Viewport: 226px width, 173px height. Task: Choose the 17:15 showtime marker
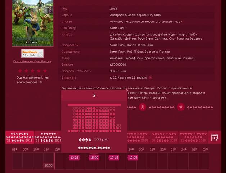click(x=114, y=158)
